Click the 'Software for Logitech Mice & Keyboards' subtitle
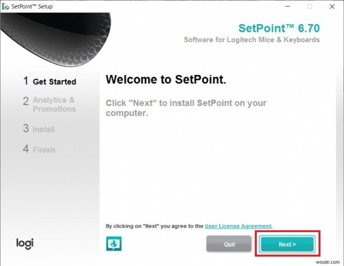This screenshot has height=266, width=344. 252,40
